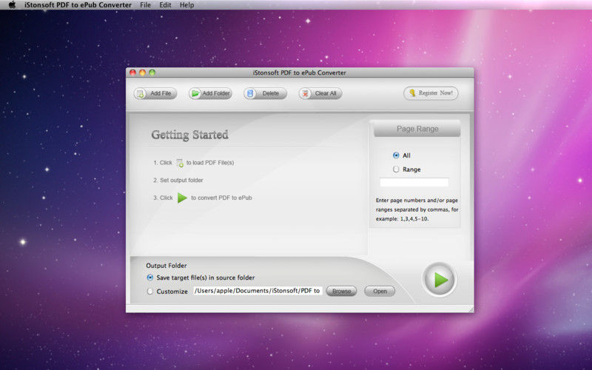Open the Help menu
The width and height of the screenshot is (592, 370).
186,5
